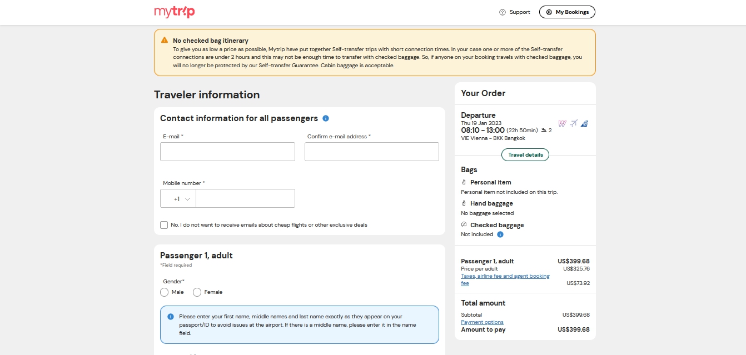746x355 pixels.
Task: Open My Bookings
Action: pyautogui.click(x=567, y=12)
